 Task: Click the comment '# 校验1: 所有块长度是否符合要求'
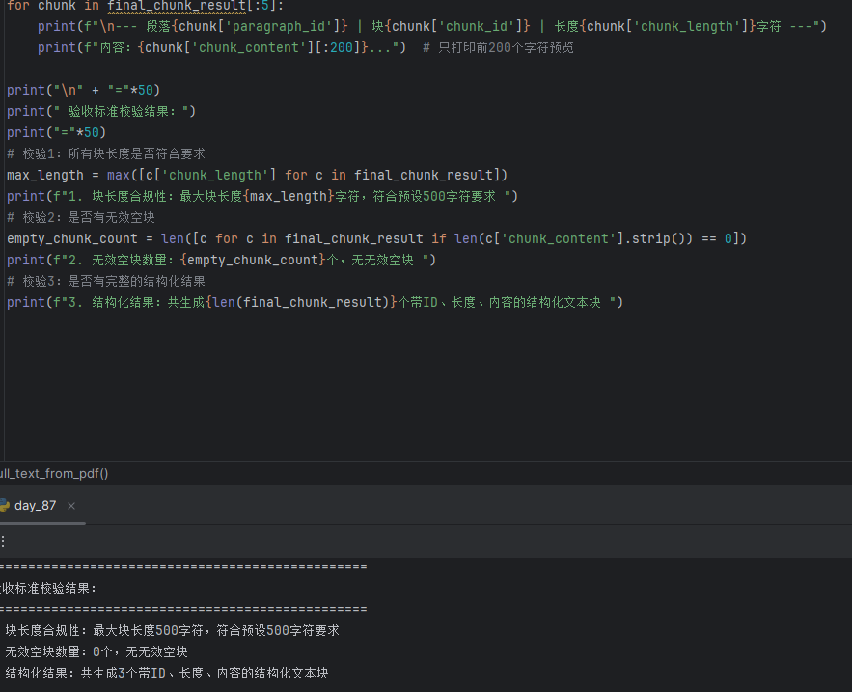tap(106, 153)
